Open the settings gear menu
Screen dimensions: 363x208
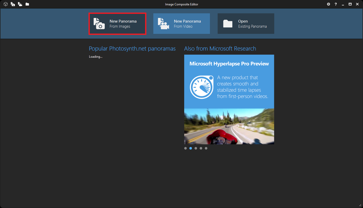click(x=329, y=4)
